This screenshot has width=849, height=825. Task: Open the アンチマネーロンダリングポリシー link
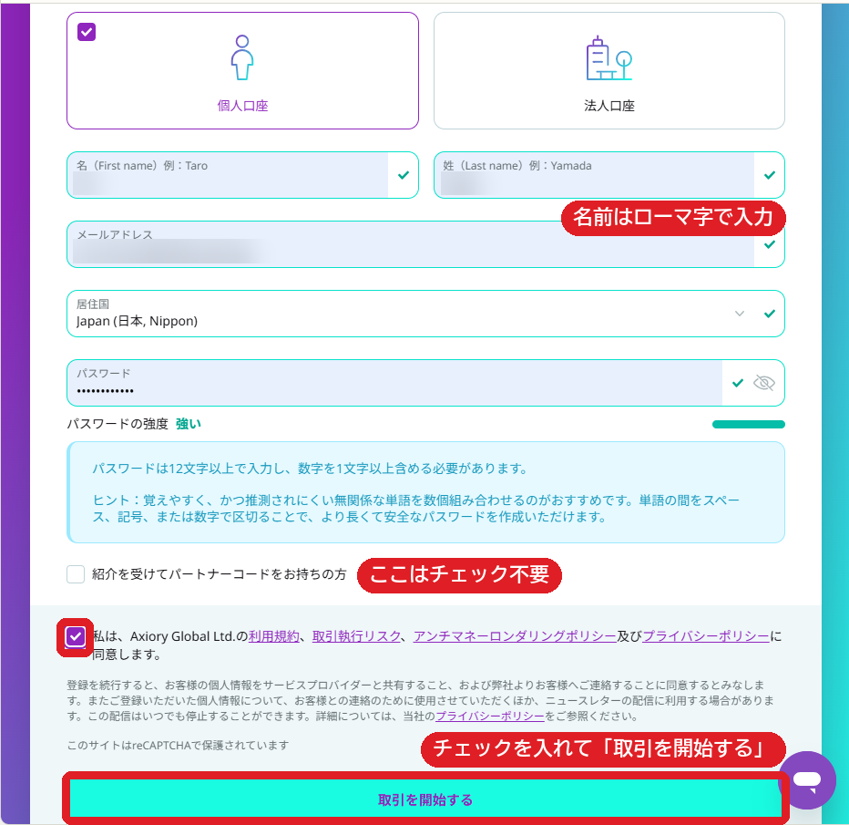(515, 636)
